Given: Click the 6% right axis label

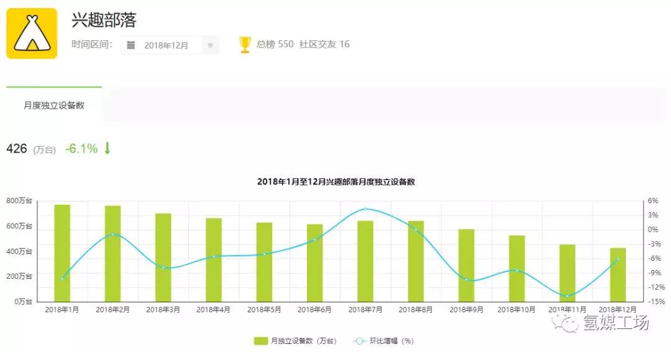Looking at the screenshot, I should 653,201.
